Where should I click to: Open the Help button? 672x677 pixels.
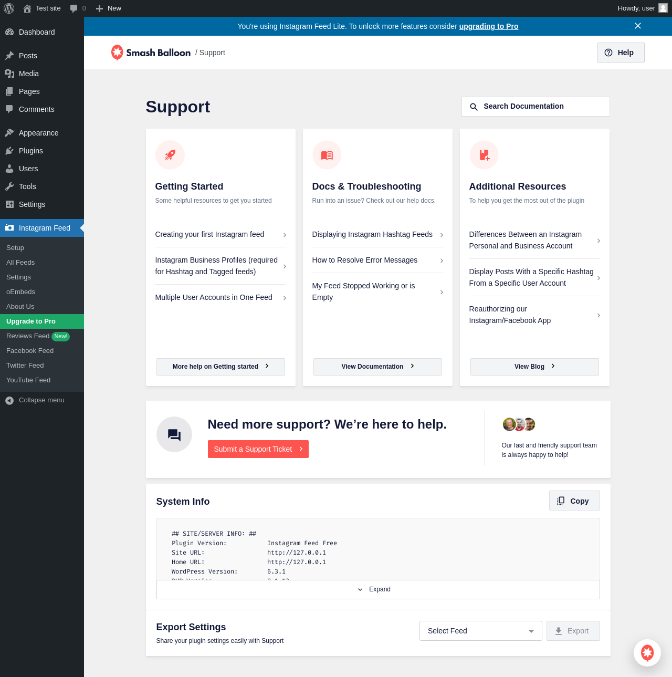coord(621,53)
